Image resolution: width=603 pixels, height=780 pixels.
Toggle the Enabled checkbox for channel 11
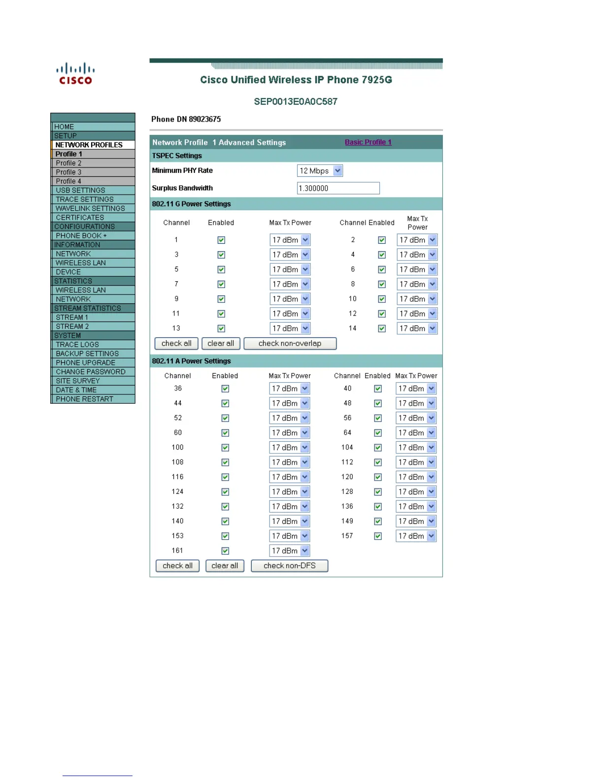221,314
